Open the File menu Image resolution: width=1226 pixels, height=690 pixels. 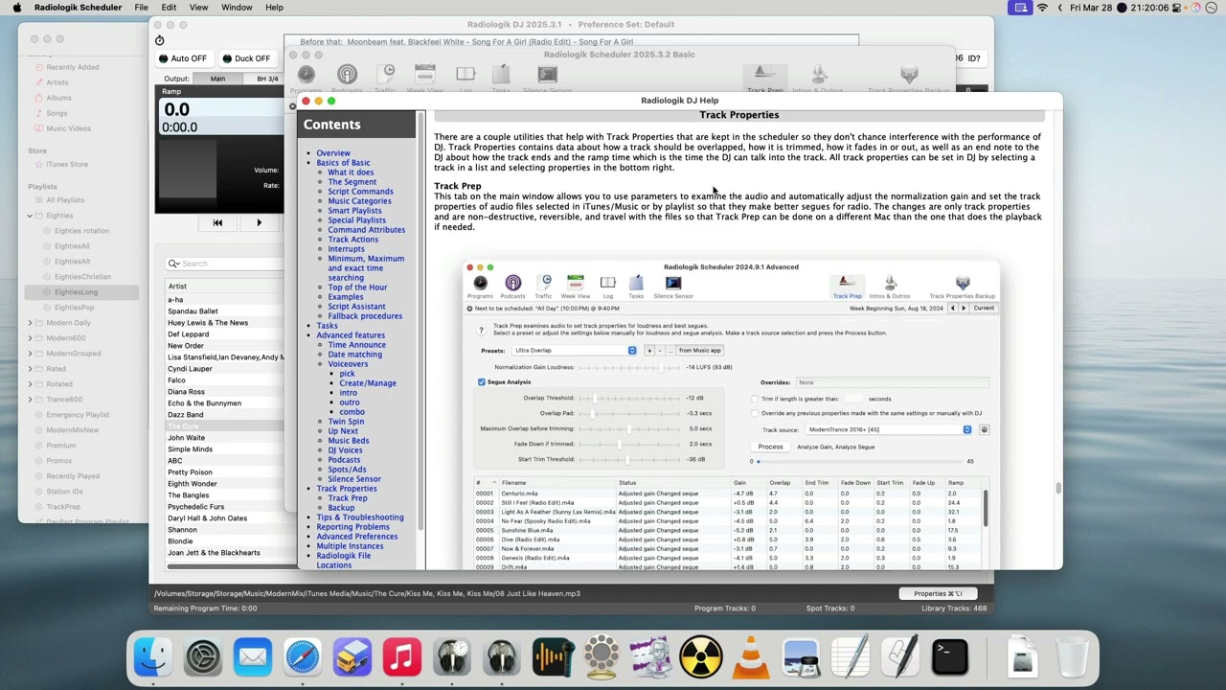click(141, 8)
